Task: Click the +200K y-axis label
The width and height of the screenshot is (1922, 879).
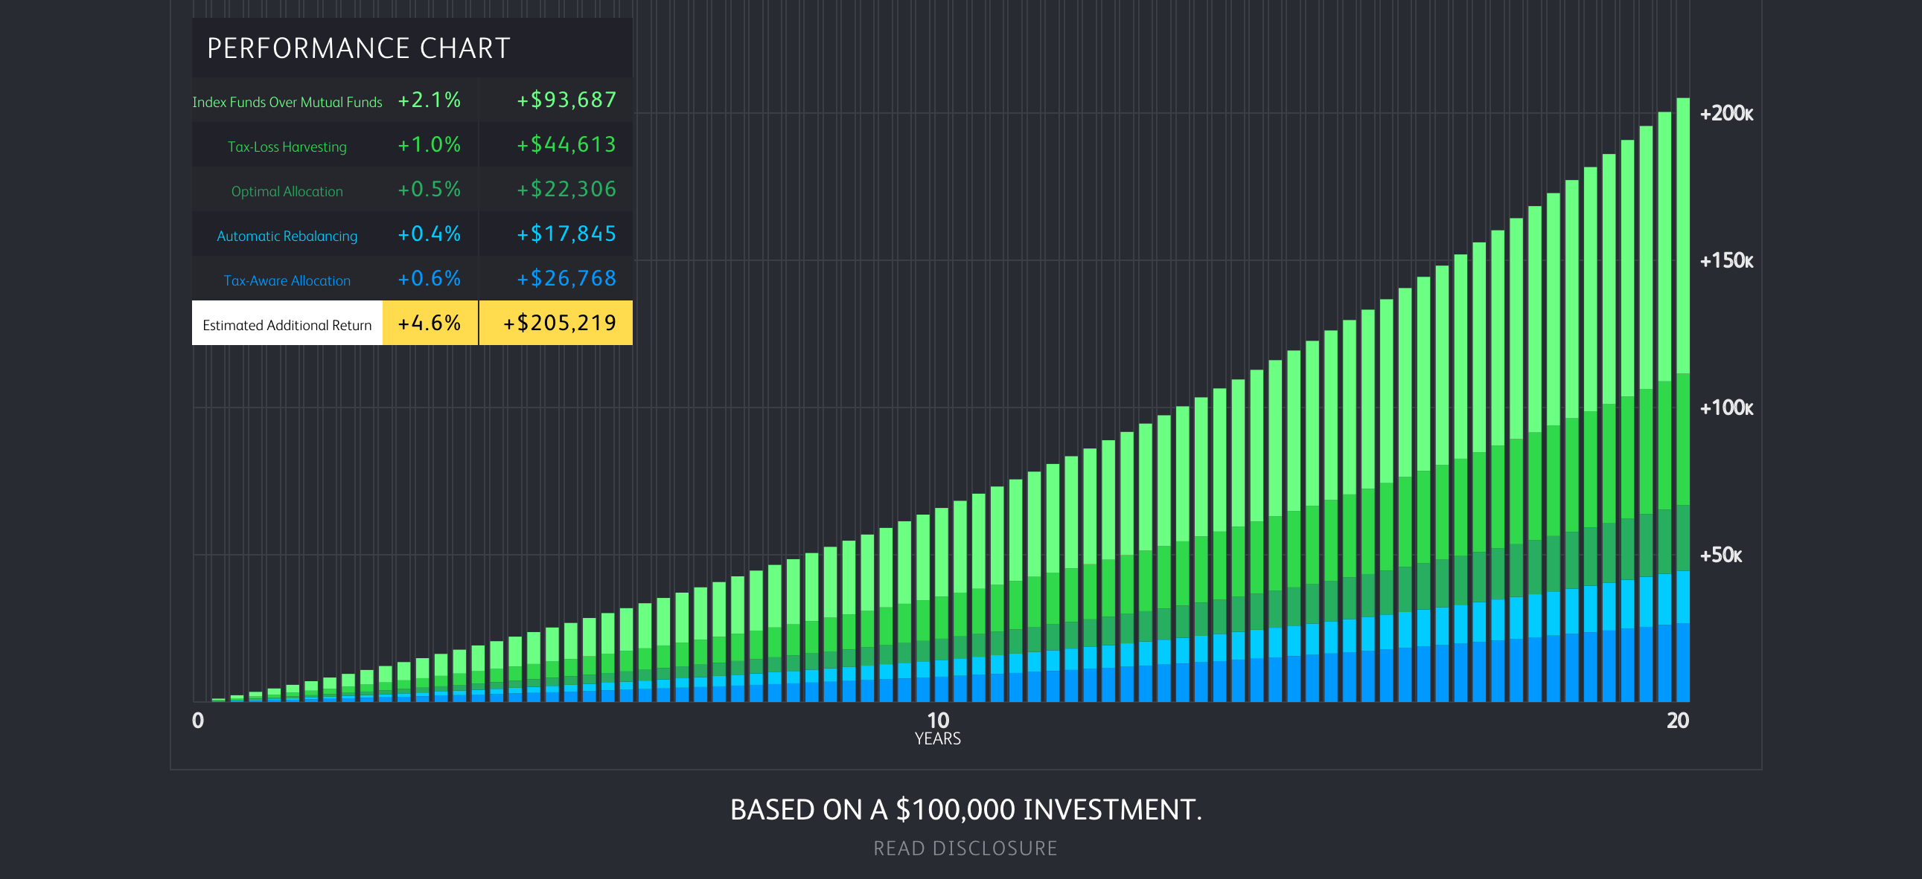Action: [x=1725, y=113]
